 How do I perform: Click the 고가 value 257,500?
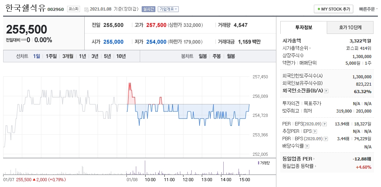pyautogui.click(x=156, y=25)
